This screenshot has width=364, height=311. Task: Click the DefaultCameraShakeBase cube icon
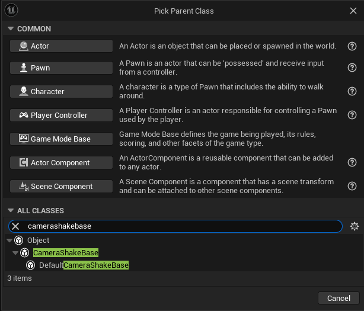31,265
